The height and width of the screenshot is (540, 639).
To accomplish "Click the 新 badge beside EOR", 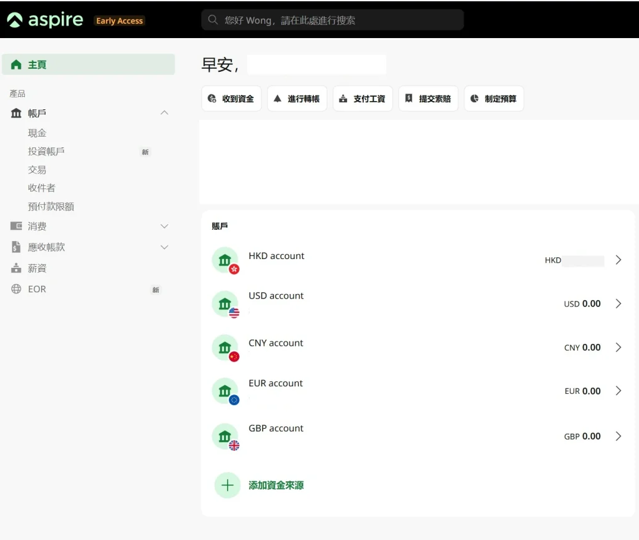I will pos(155,290).
